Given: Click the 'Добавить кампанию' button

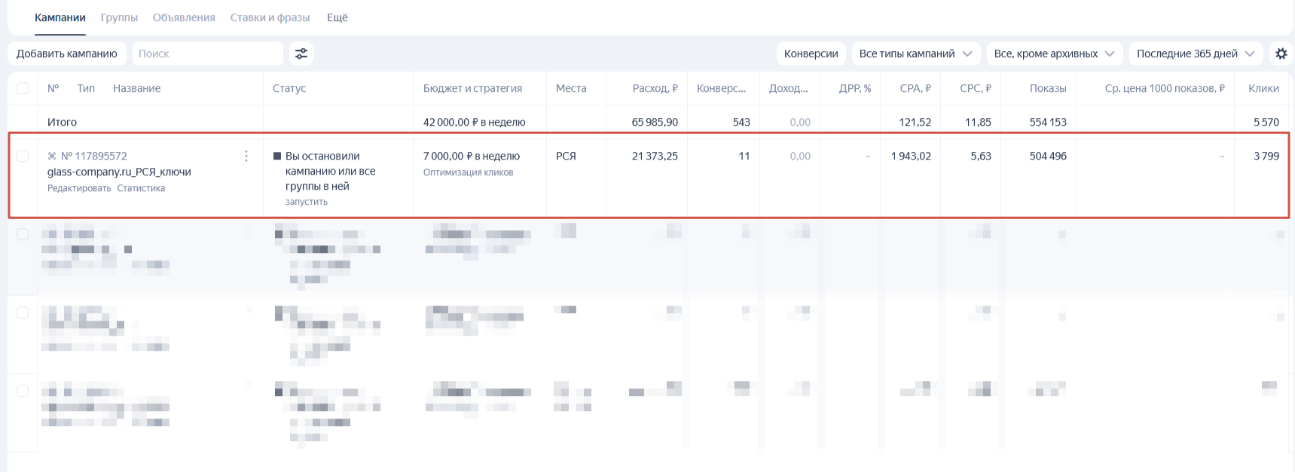Looking at the screenshot, I should pyautogui.click(x=67, y=53).
